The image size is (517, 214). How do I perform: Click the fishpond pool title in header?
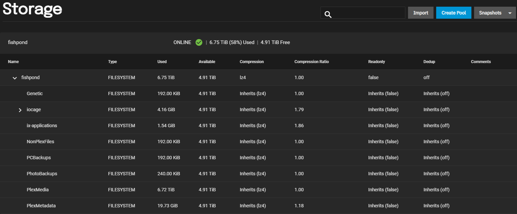coord(18,42)
